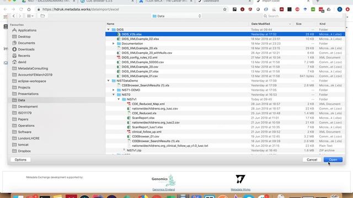Select DIDS_XMLExample_20.xls file

(225, 48)
